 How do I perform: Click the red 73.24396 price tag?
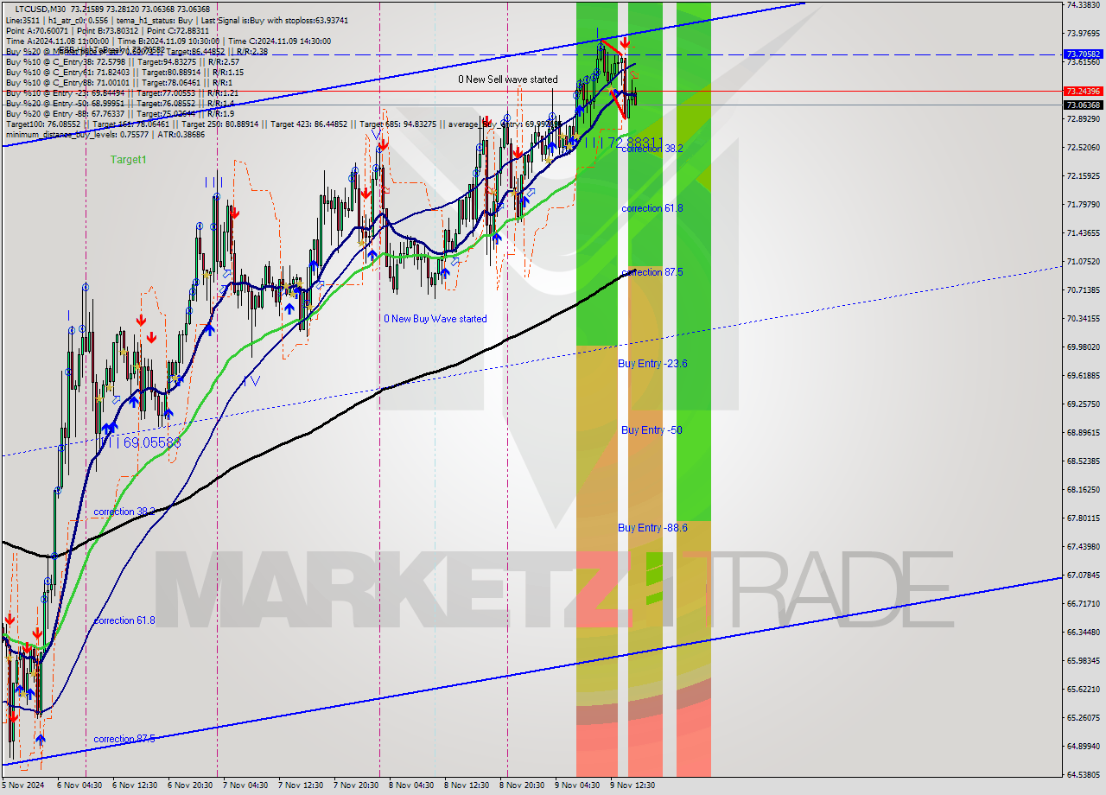coord(1083,91)
